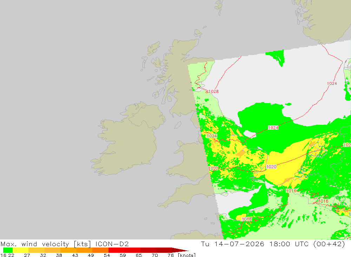Select the dark red 65–70 legend swatch
Viewport: 351px width, 257px height.
(148, 250)
